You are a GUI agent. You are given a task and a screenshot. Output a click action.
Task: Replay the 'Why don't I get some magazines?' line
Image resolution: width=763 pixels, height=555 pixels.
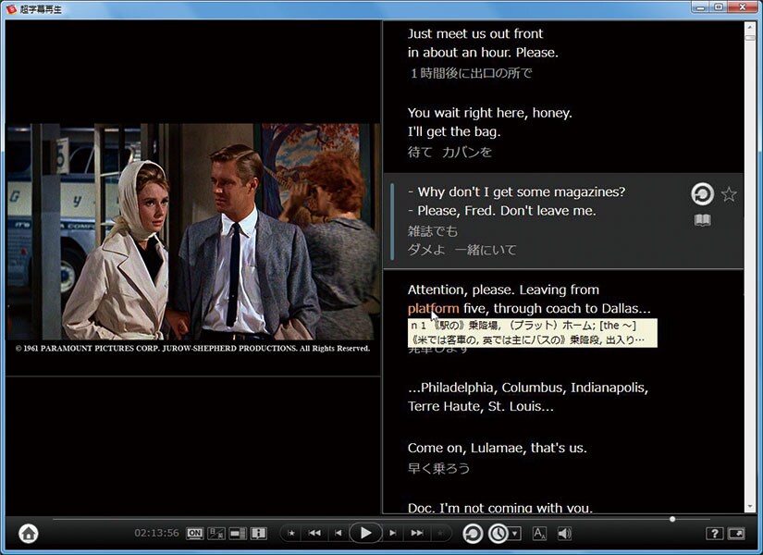(703, 193)
